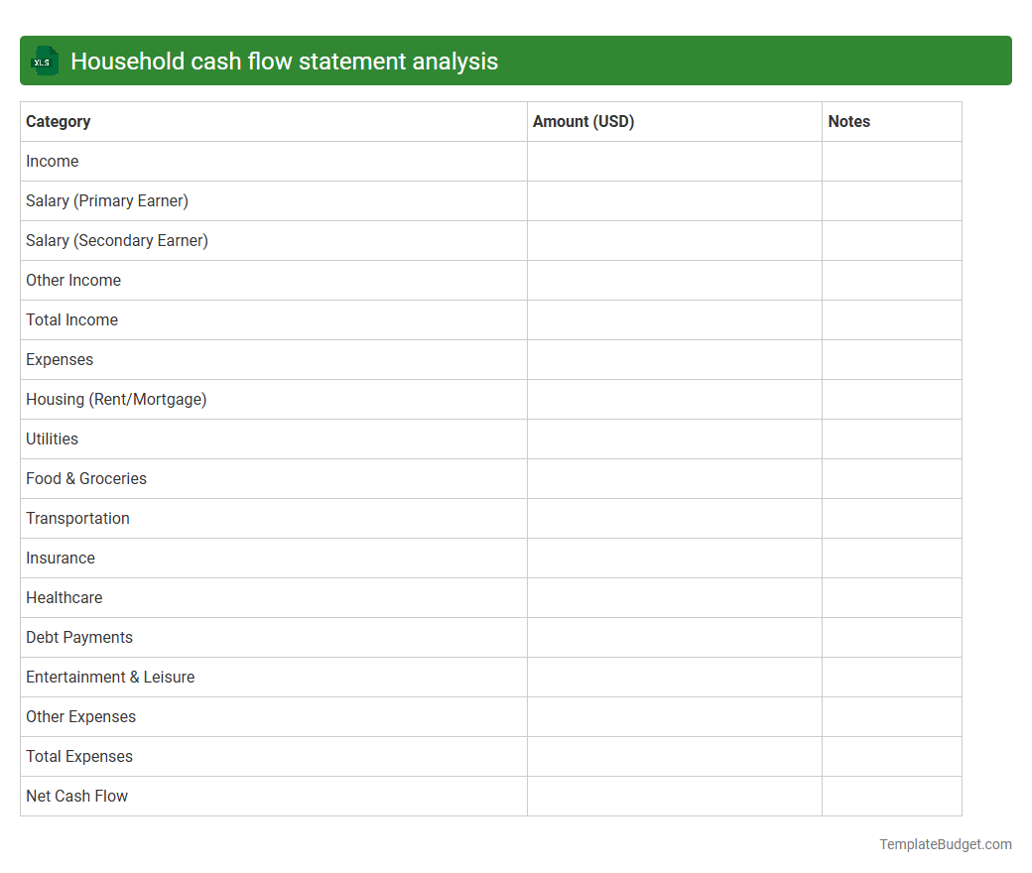Click the Utilities amount cell
Viewport: 1032px width, 873px height.
pos(675,438)
